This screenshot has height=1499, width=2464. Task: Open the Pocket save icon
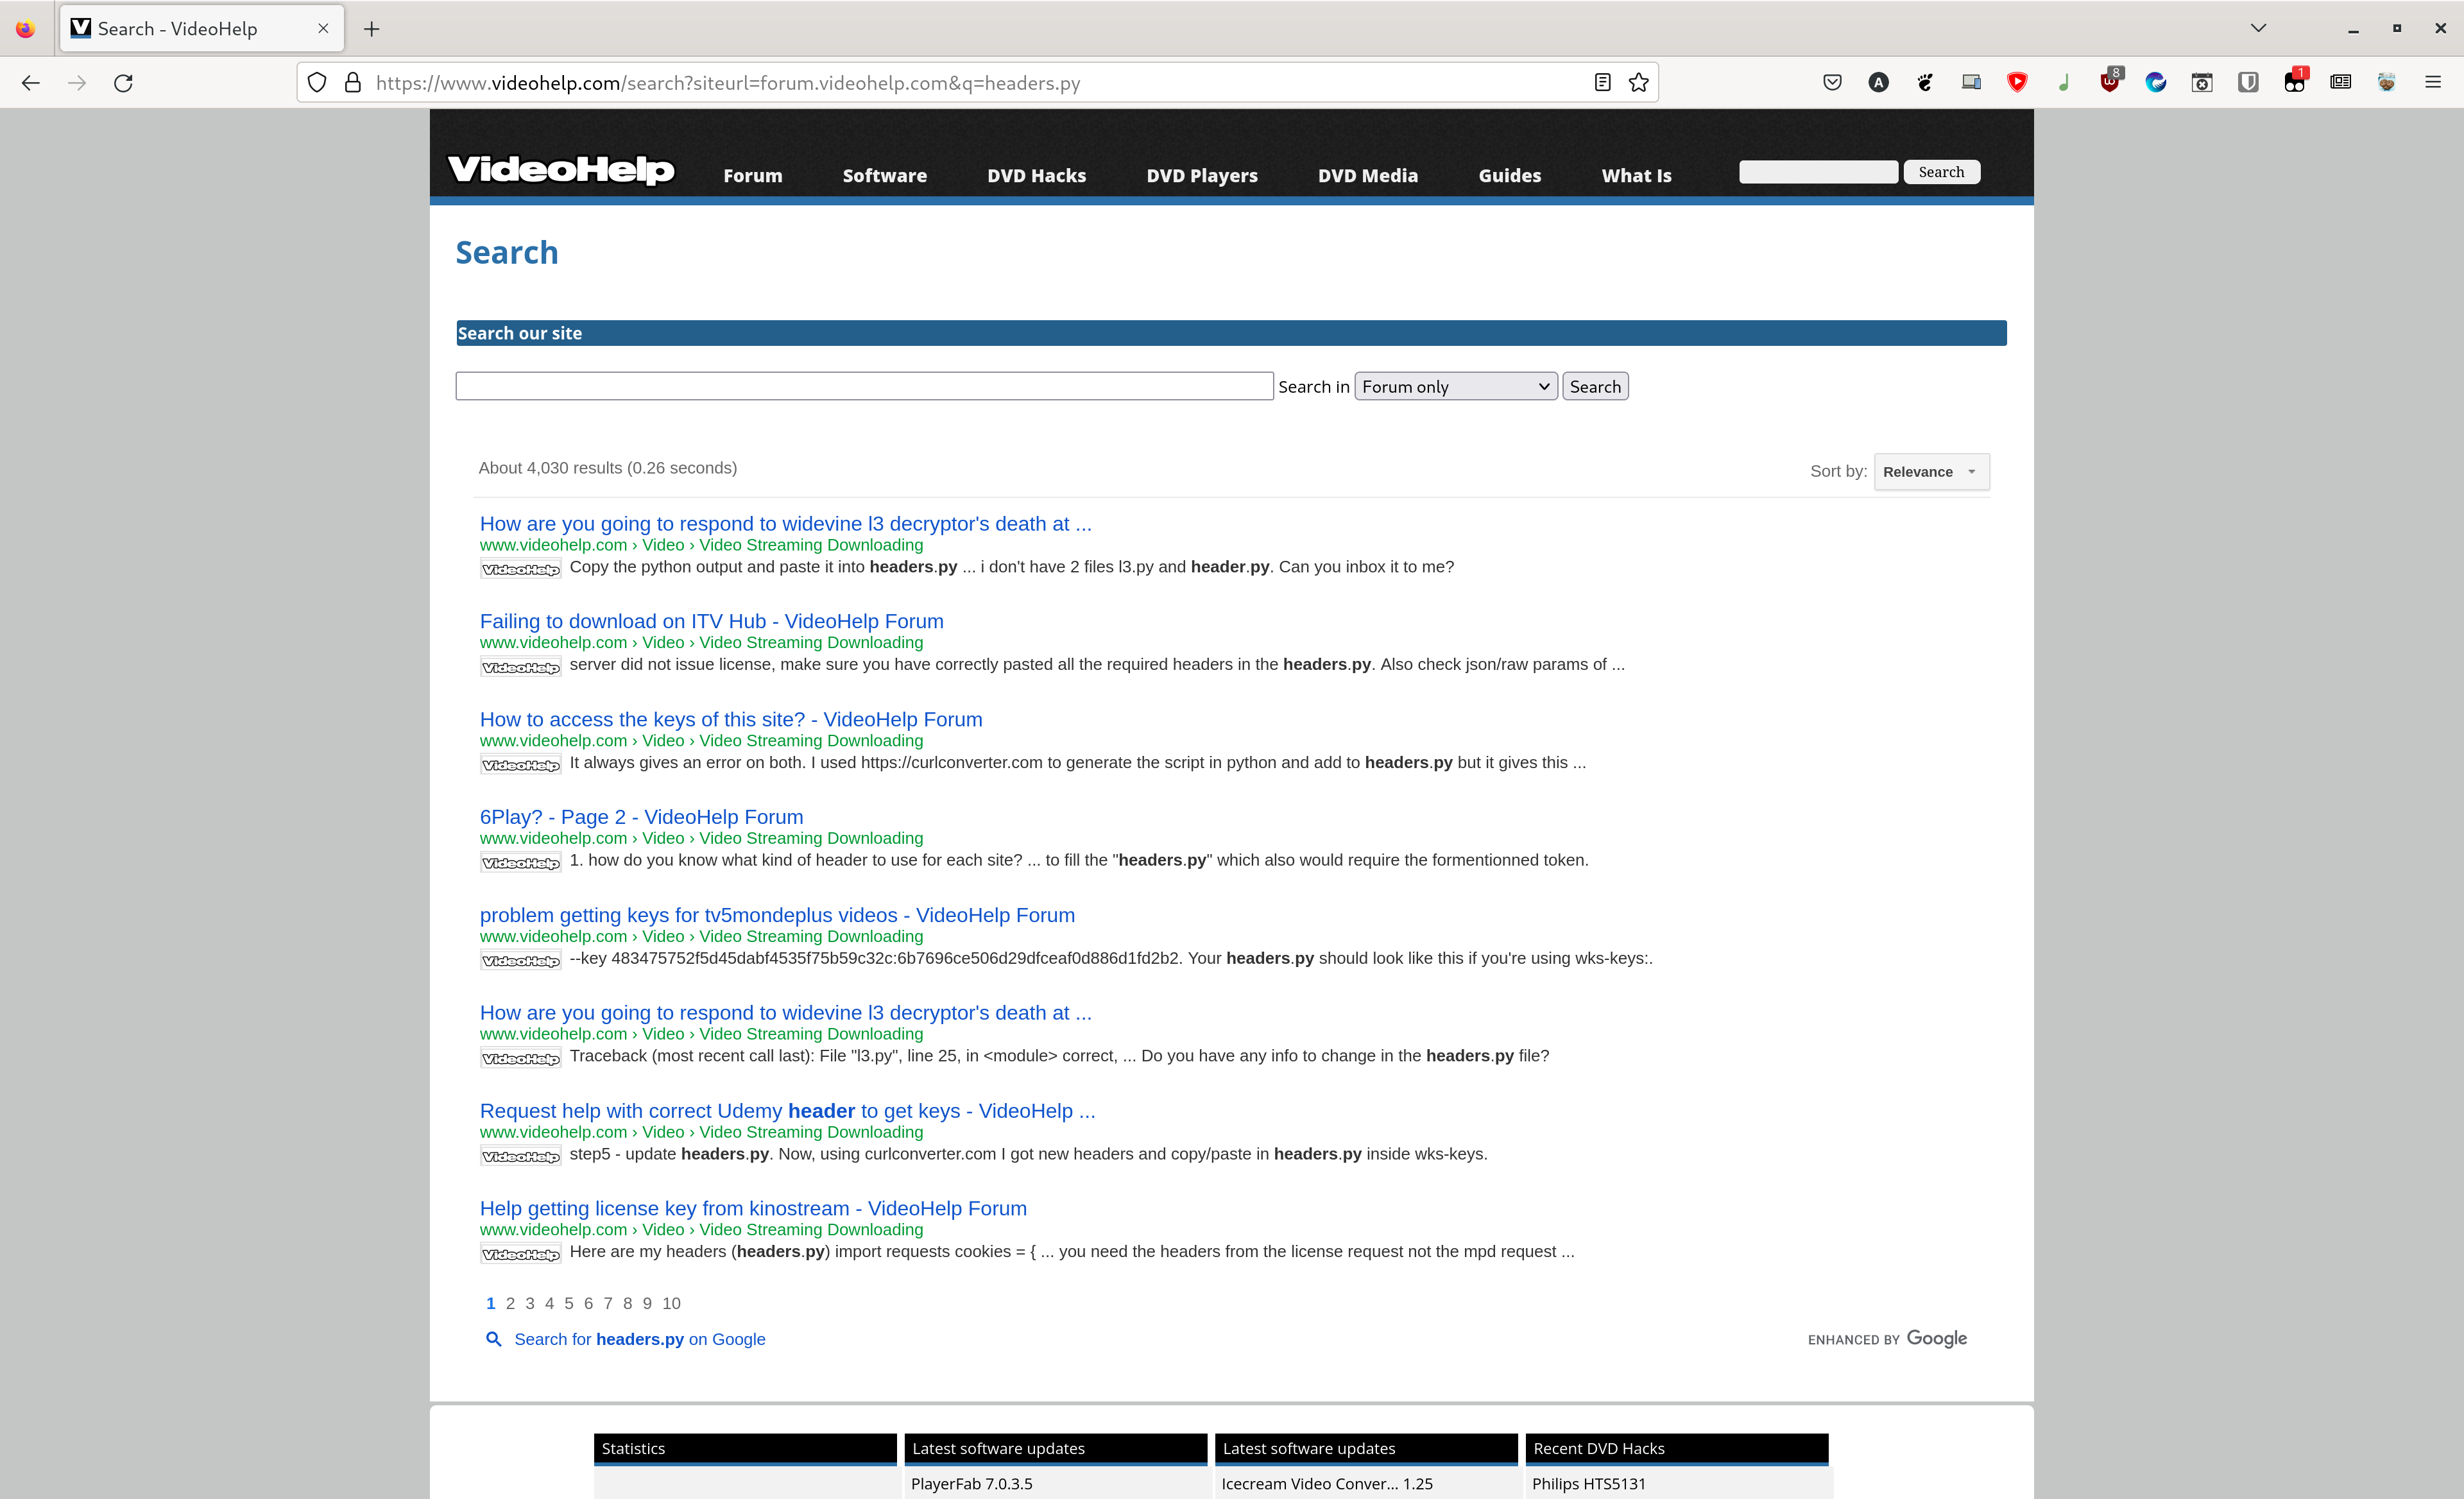(x=1832, y=83)
